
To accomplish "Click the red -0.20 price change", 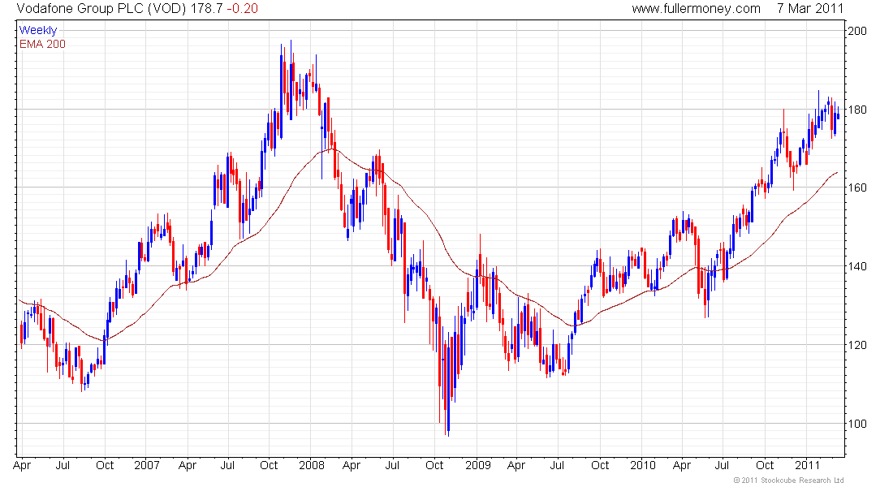I will point(244,8).
